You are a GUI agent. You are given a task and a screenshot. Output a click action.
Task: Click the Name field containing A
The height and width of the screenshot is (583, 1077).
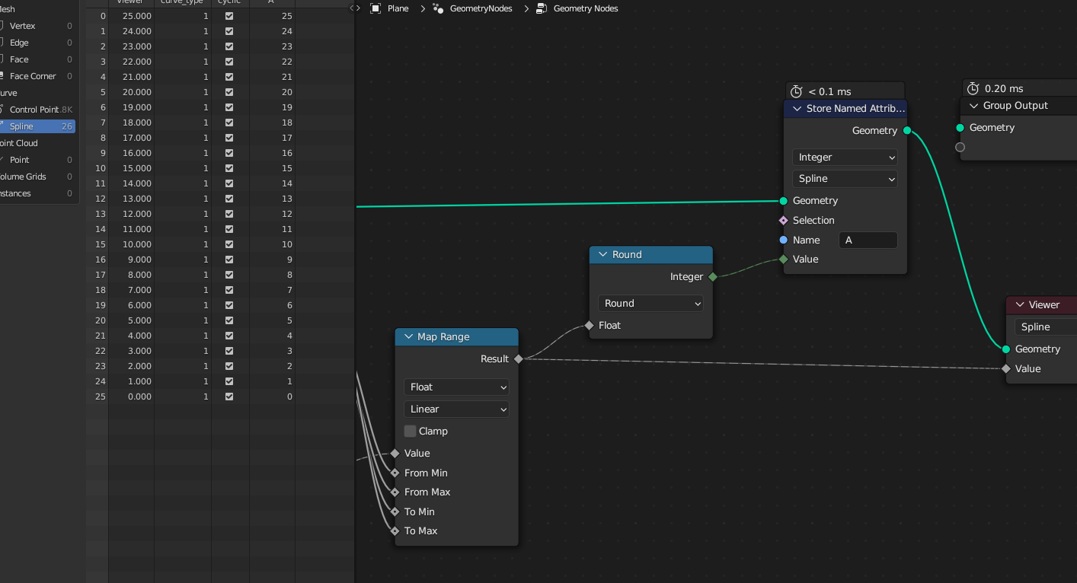[x=868, y=241]
